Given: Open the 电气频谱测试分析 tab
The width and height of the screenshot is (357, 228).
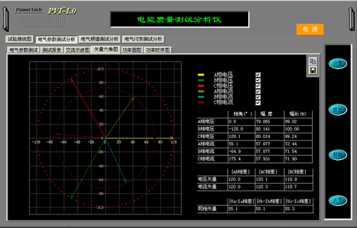Looking at the screenshot, I should (x=100, y=39).
